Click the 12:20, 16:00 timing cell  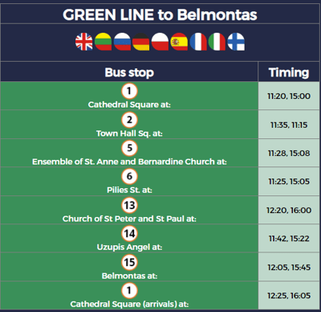(289, 210)
